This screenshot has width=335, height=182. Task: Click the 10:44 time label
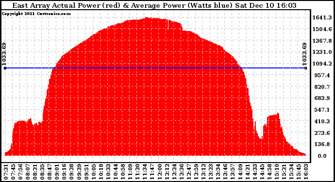[x=116, y=172]
